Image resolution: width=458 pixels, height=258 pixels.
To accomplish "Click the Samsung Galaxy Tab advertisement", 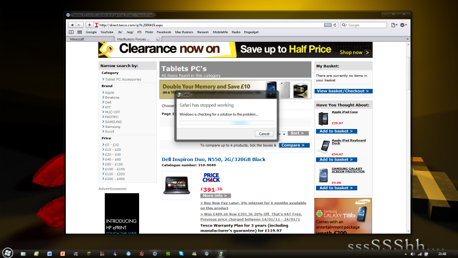I will (343, 216).
